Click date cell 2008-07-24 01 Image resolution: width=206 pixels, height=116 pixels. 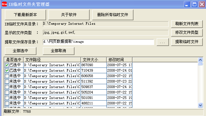click(x=119, y=70)
